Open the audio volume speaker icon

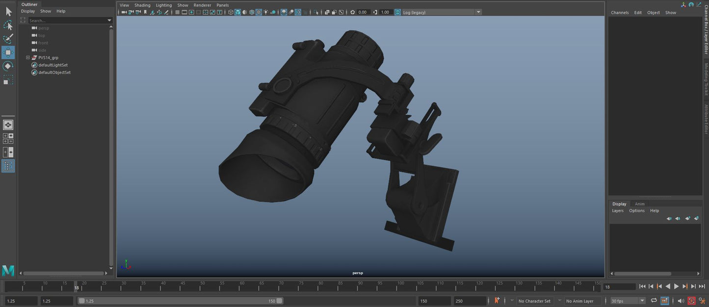[x=681, y=301]
